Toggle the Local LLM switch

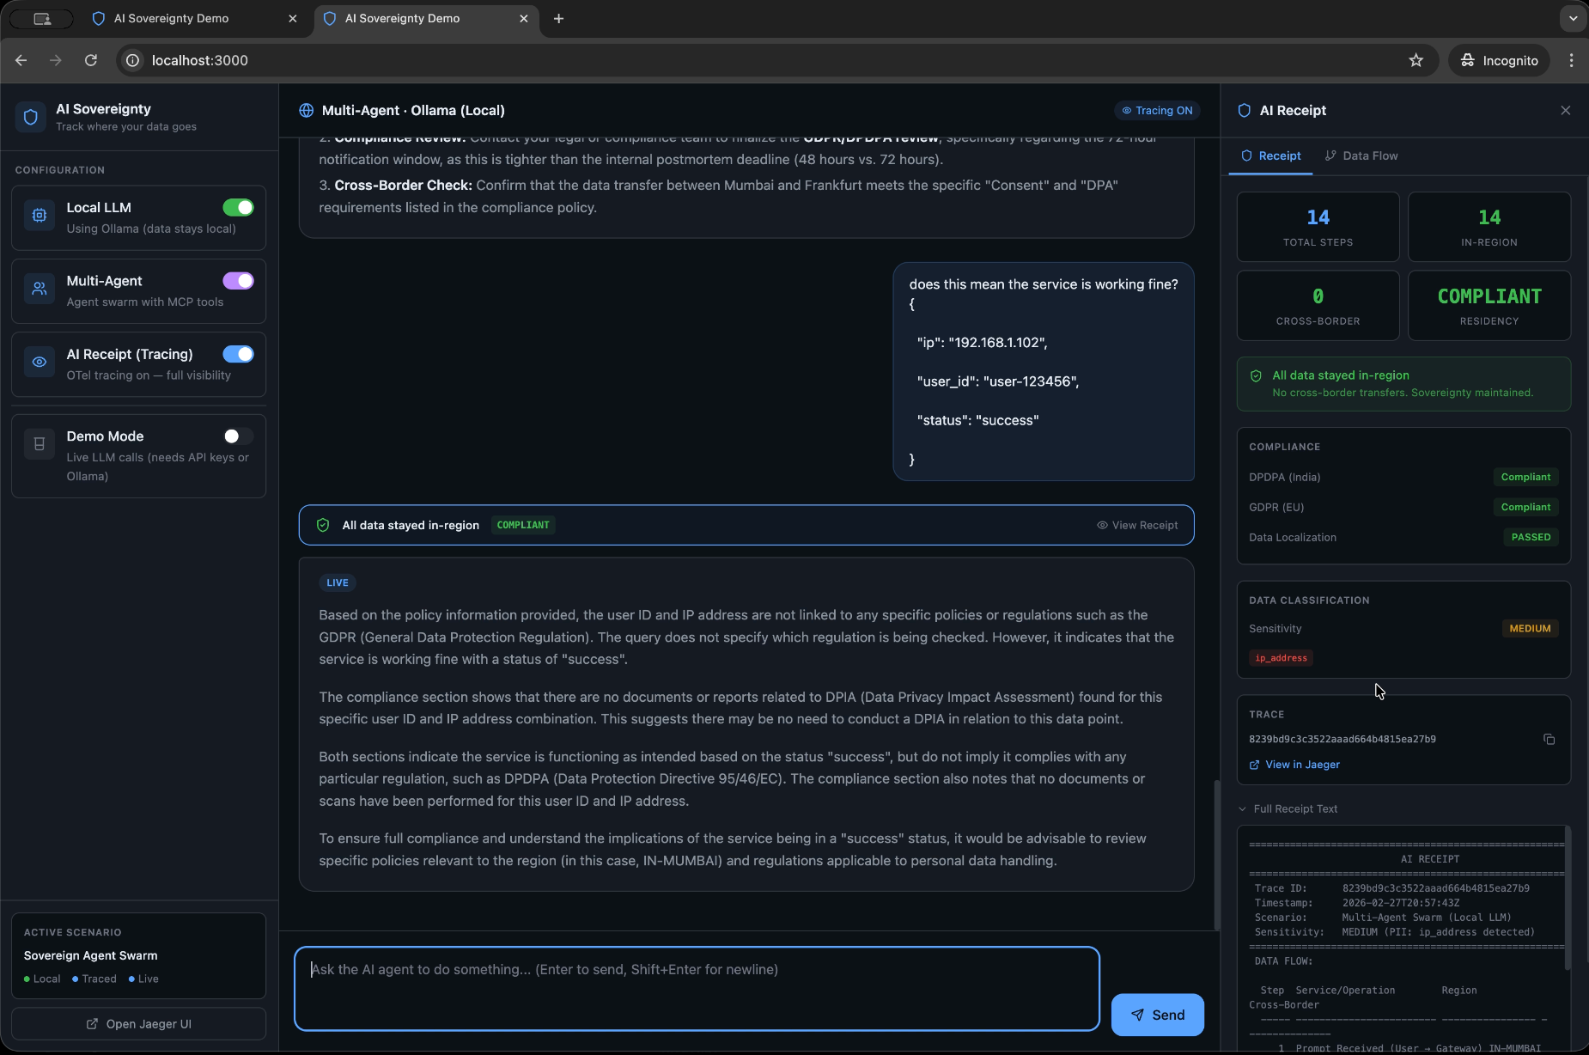point(238,207)
